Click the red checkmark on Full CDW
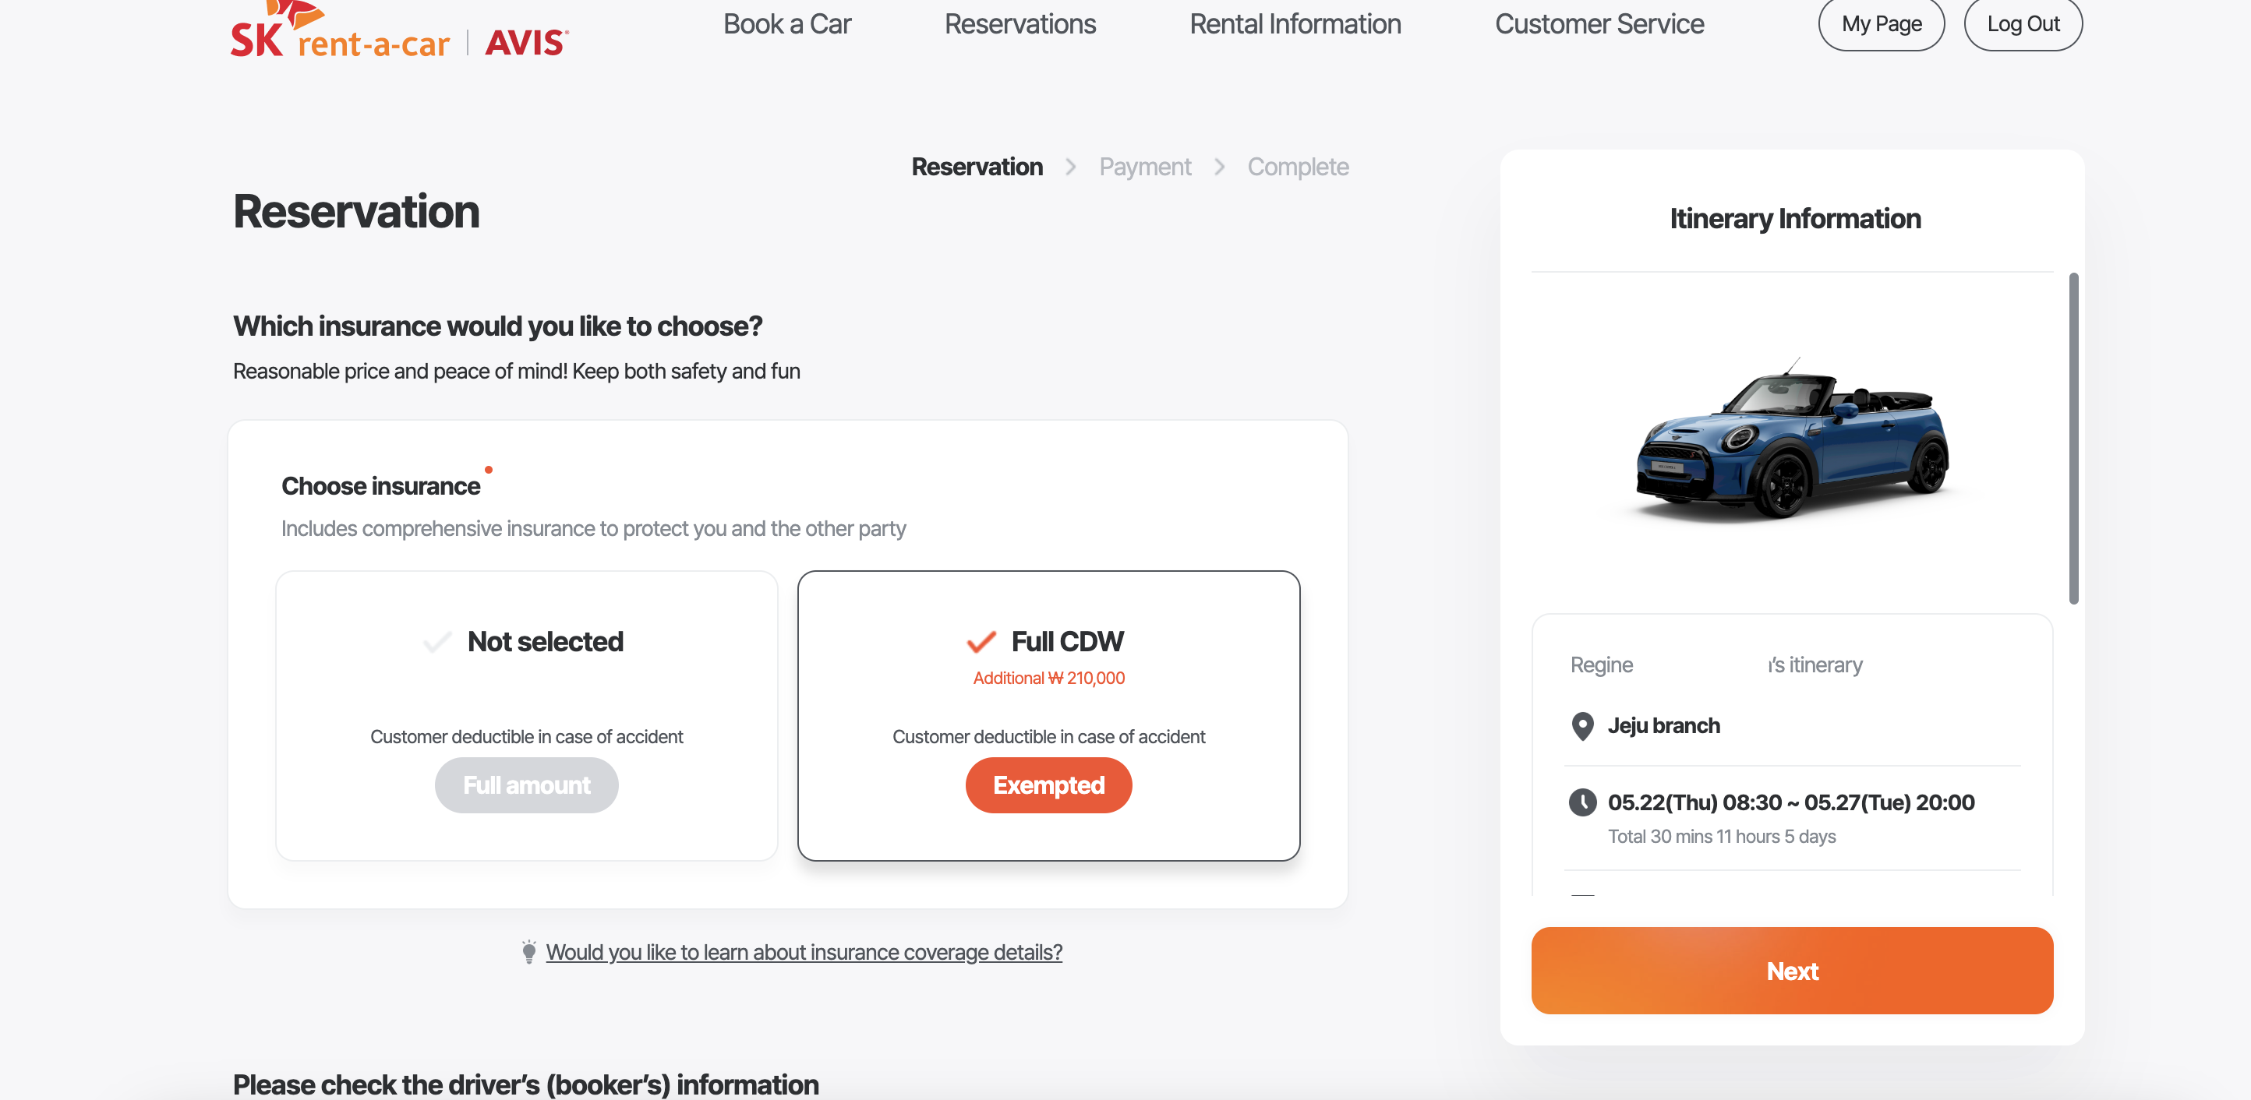Viewport: 2251px width, 1100px height. pyautogui.click(x=981, y=642)
